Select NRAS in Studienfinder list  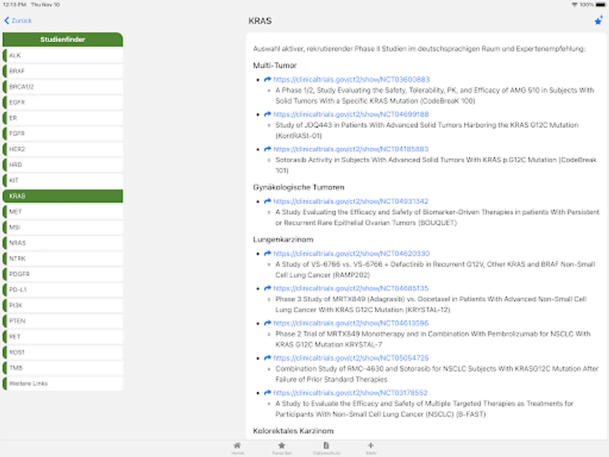coord(63,243)
